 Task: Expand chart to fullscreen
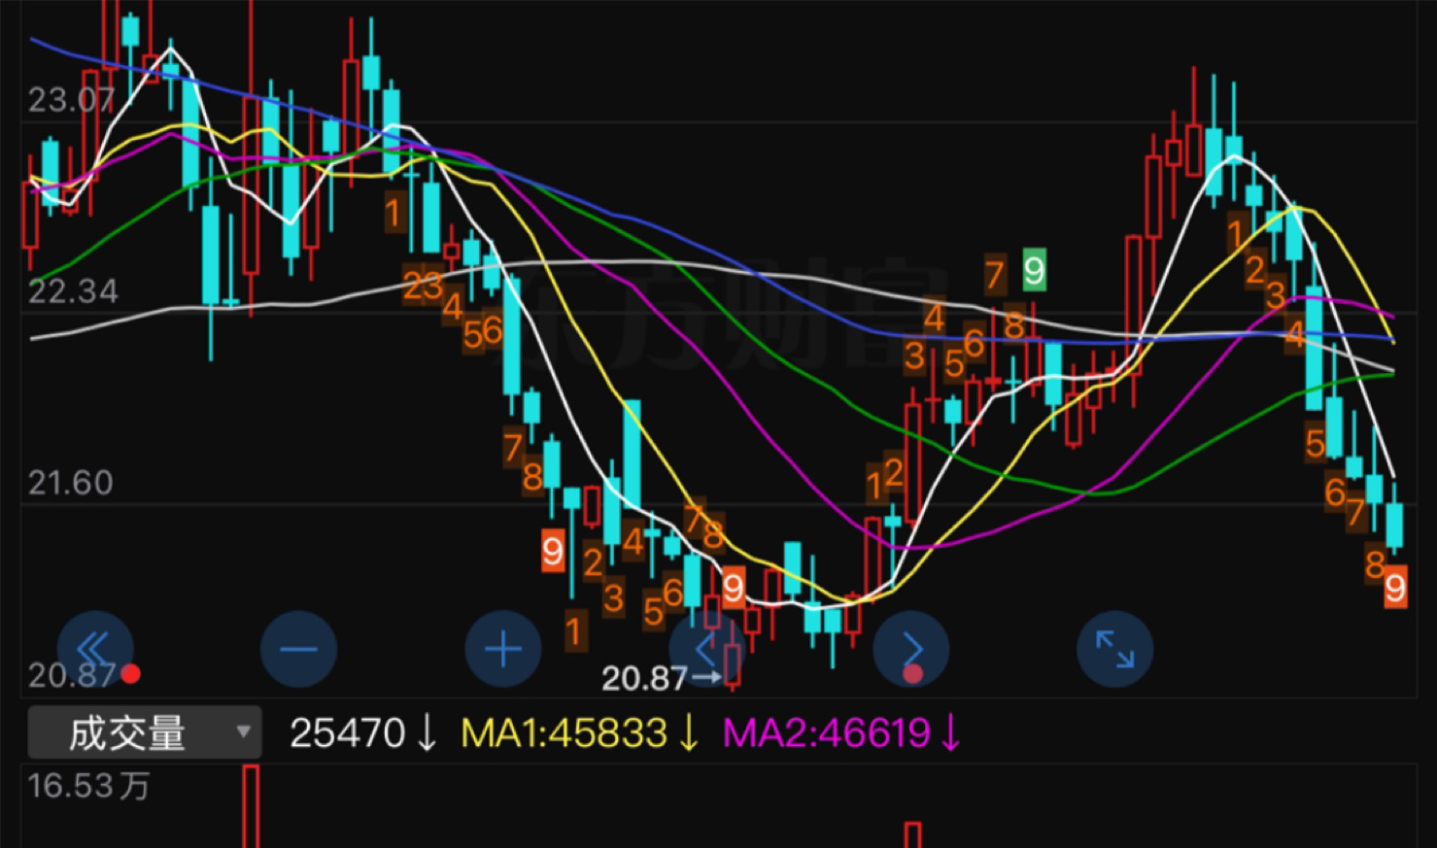[x=1115, y=648]
